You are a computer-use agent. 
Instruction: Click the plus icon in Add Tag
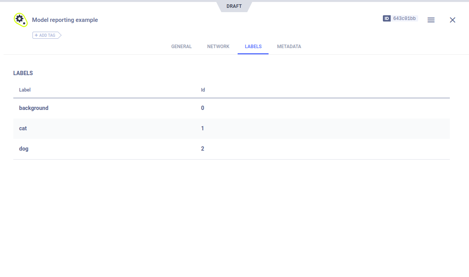(x=36, y=35)
